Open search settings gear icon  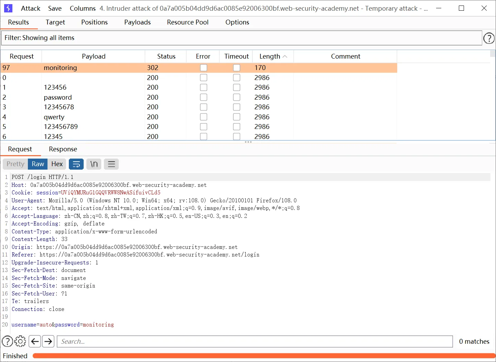20,341
